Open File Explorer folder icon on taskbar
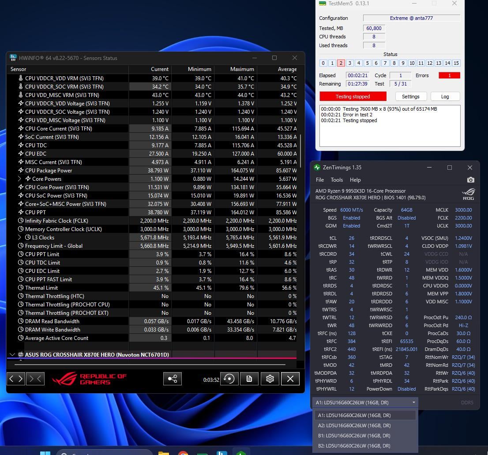 (x=163, y=453)
